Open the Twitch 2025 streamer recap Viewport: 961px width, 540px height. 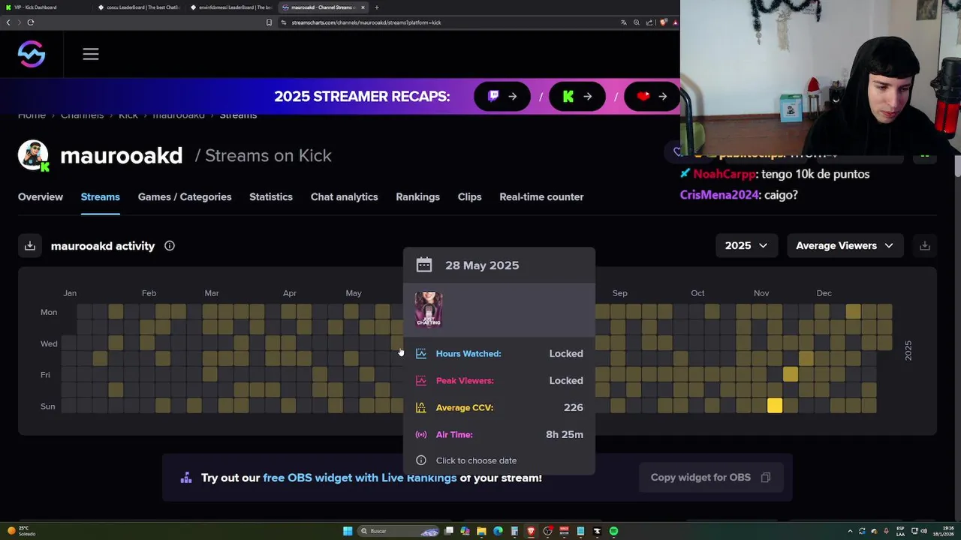502,96
